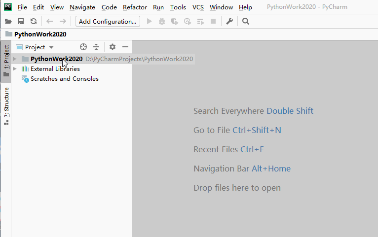Click the PyCharm logo icon

(x=8, y=7)
